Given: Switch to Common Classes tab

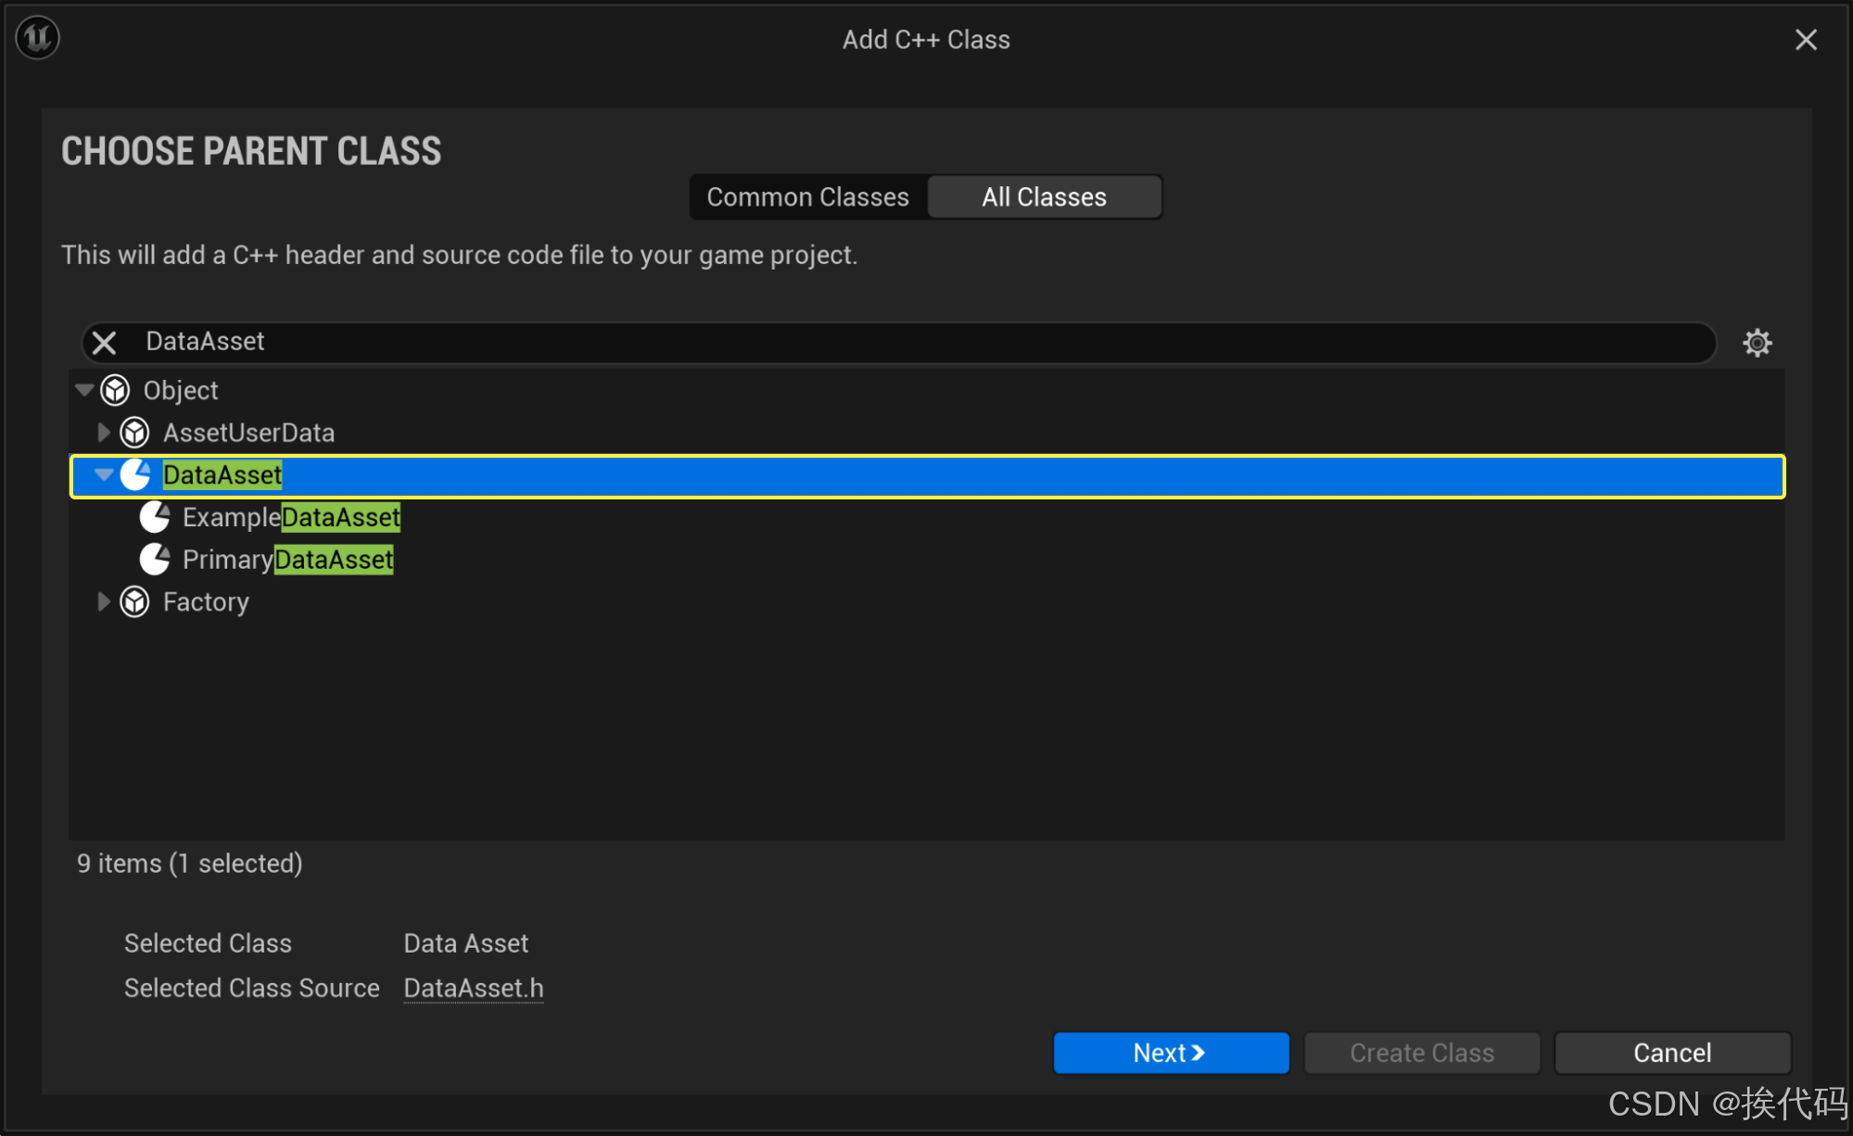Looking at the screenshot, I should coord(807,197).
